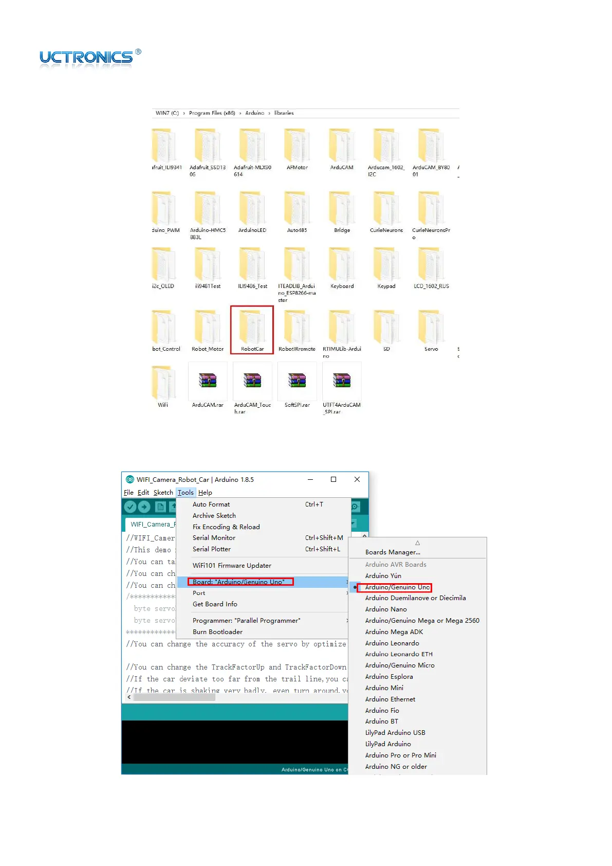Open the Adafruit-MLX90614 folder
This screenshot has height=866, width=612.
[x=252, y=152]
